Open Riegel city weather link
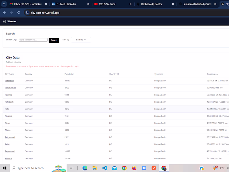This screenshot has width=229, height=172. [8, 123]
